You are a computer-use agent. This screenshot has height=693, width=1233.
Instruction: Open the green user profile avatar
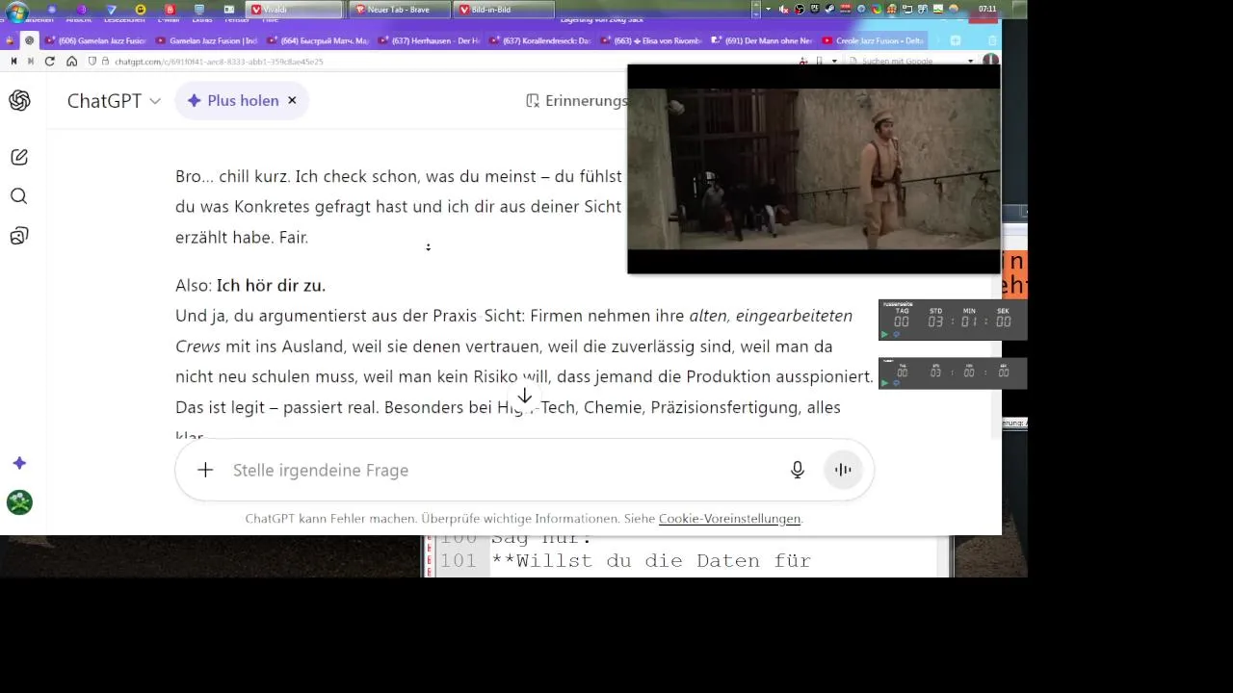click(x=19, y=502)
